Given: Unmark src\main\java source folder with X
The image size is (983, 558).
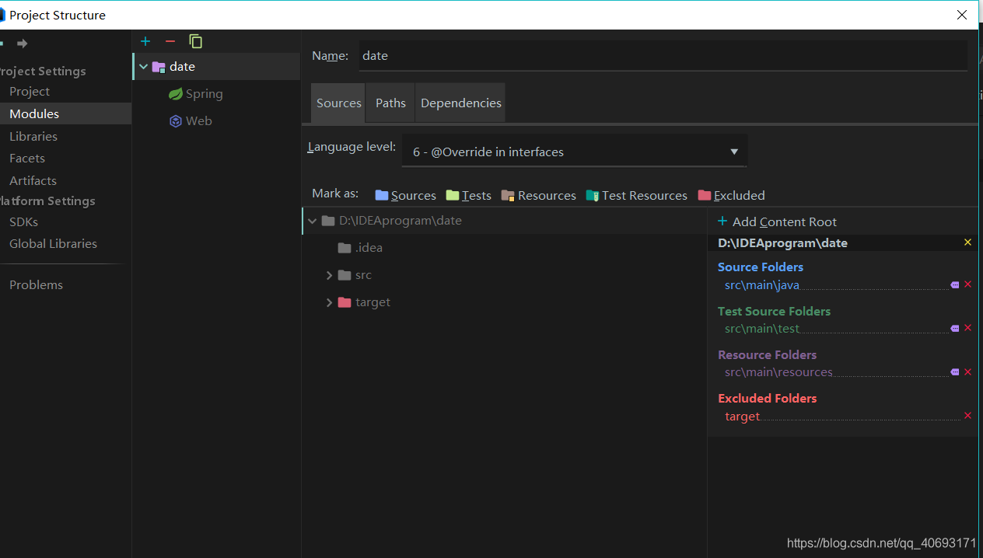Looking at the screenshot, I should coord(968,284).
